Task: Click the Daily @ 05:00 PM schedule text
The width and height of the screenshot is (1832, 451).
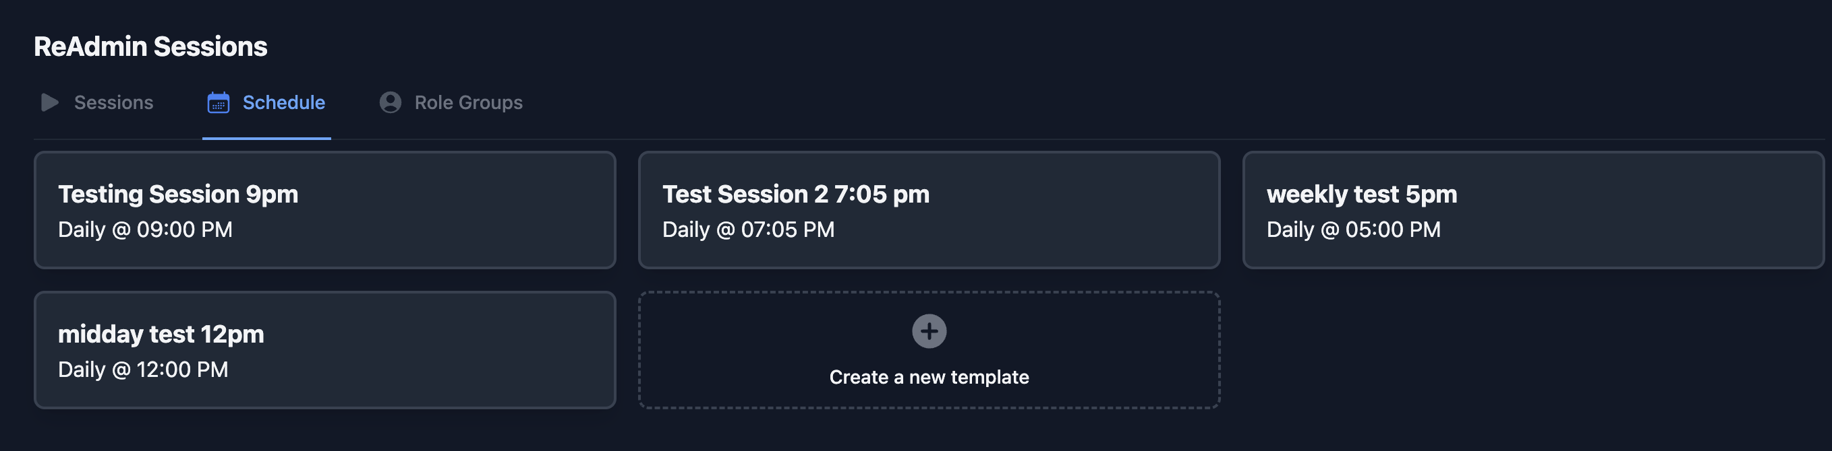Action: 1353,229
